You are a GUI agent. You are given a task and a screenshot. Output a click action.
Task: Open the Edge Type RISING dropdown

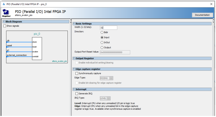coord(106,78)
